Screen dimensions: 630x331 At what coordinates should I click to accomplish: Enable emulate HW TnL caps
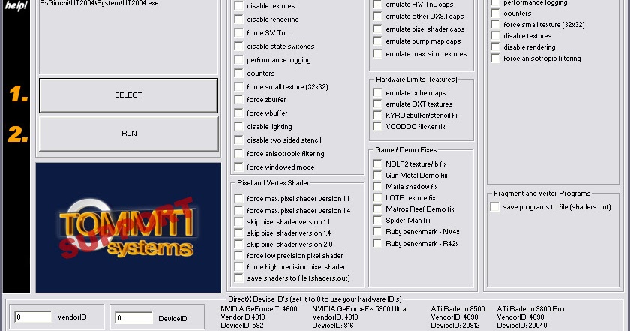point(378,5)
